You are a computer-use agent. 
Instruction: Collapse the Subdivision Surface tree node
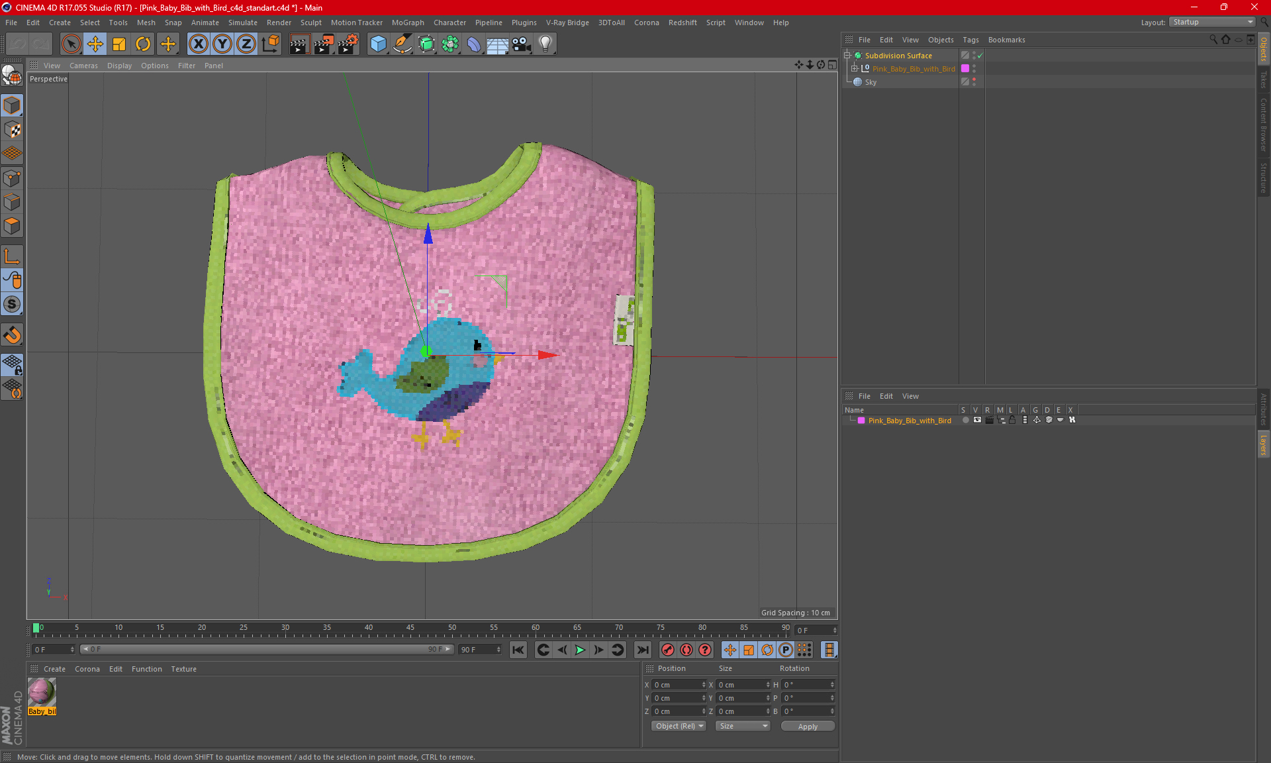(847, 56)
